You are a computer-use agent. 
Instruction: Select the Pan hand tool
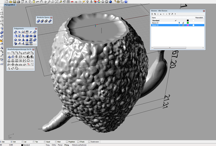[41, 2]
